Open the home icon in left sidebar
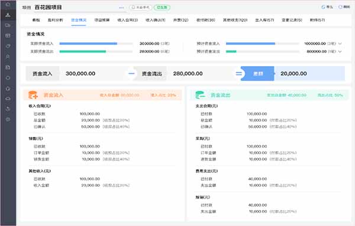355x226 pixels. coord(8,4)
